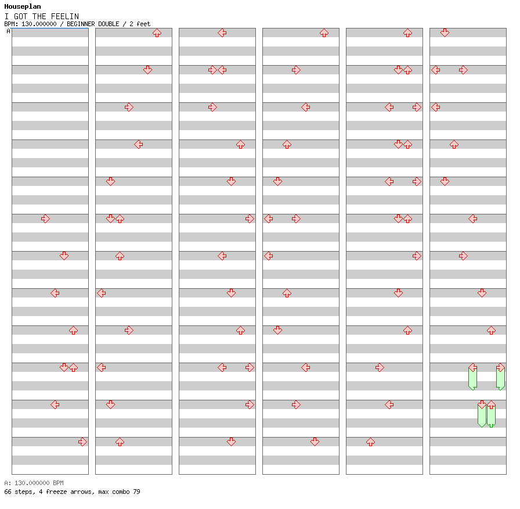The height and width of the screenshot is (509, 520).
Task: Select the up arrow atop the second column
Action: point(157,33)
